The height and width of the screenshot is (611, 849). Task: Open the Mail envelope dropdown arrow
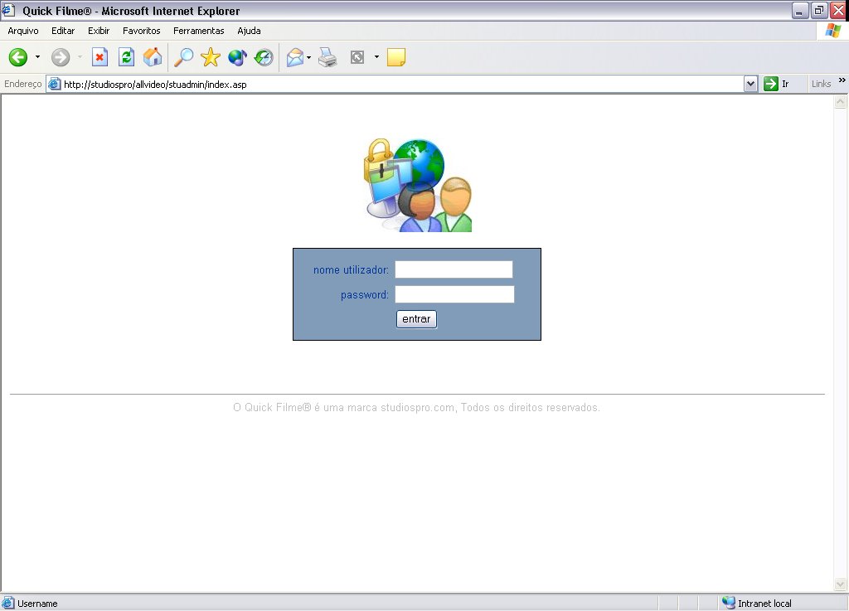[x=309, y=57]
